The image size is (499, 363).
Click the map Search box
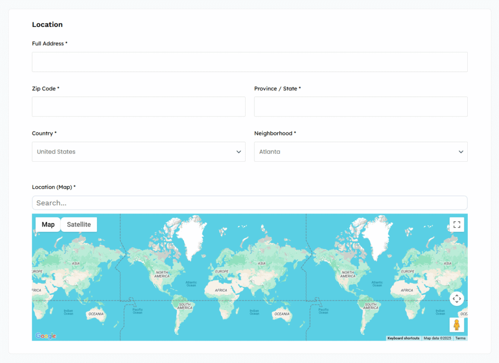pos(249,203)
